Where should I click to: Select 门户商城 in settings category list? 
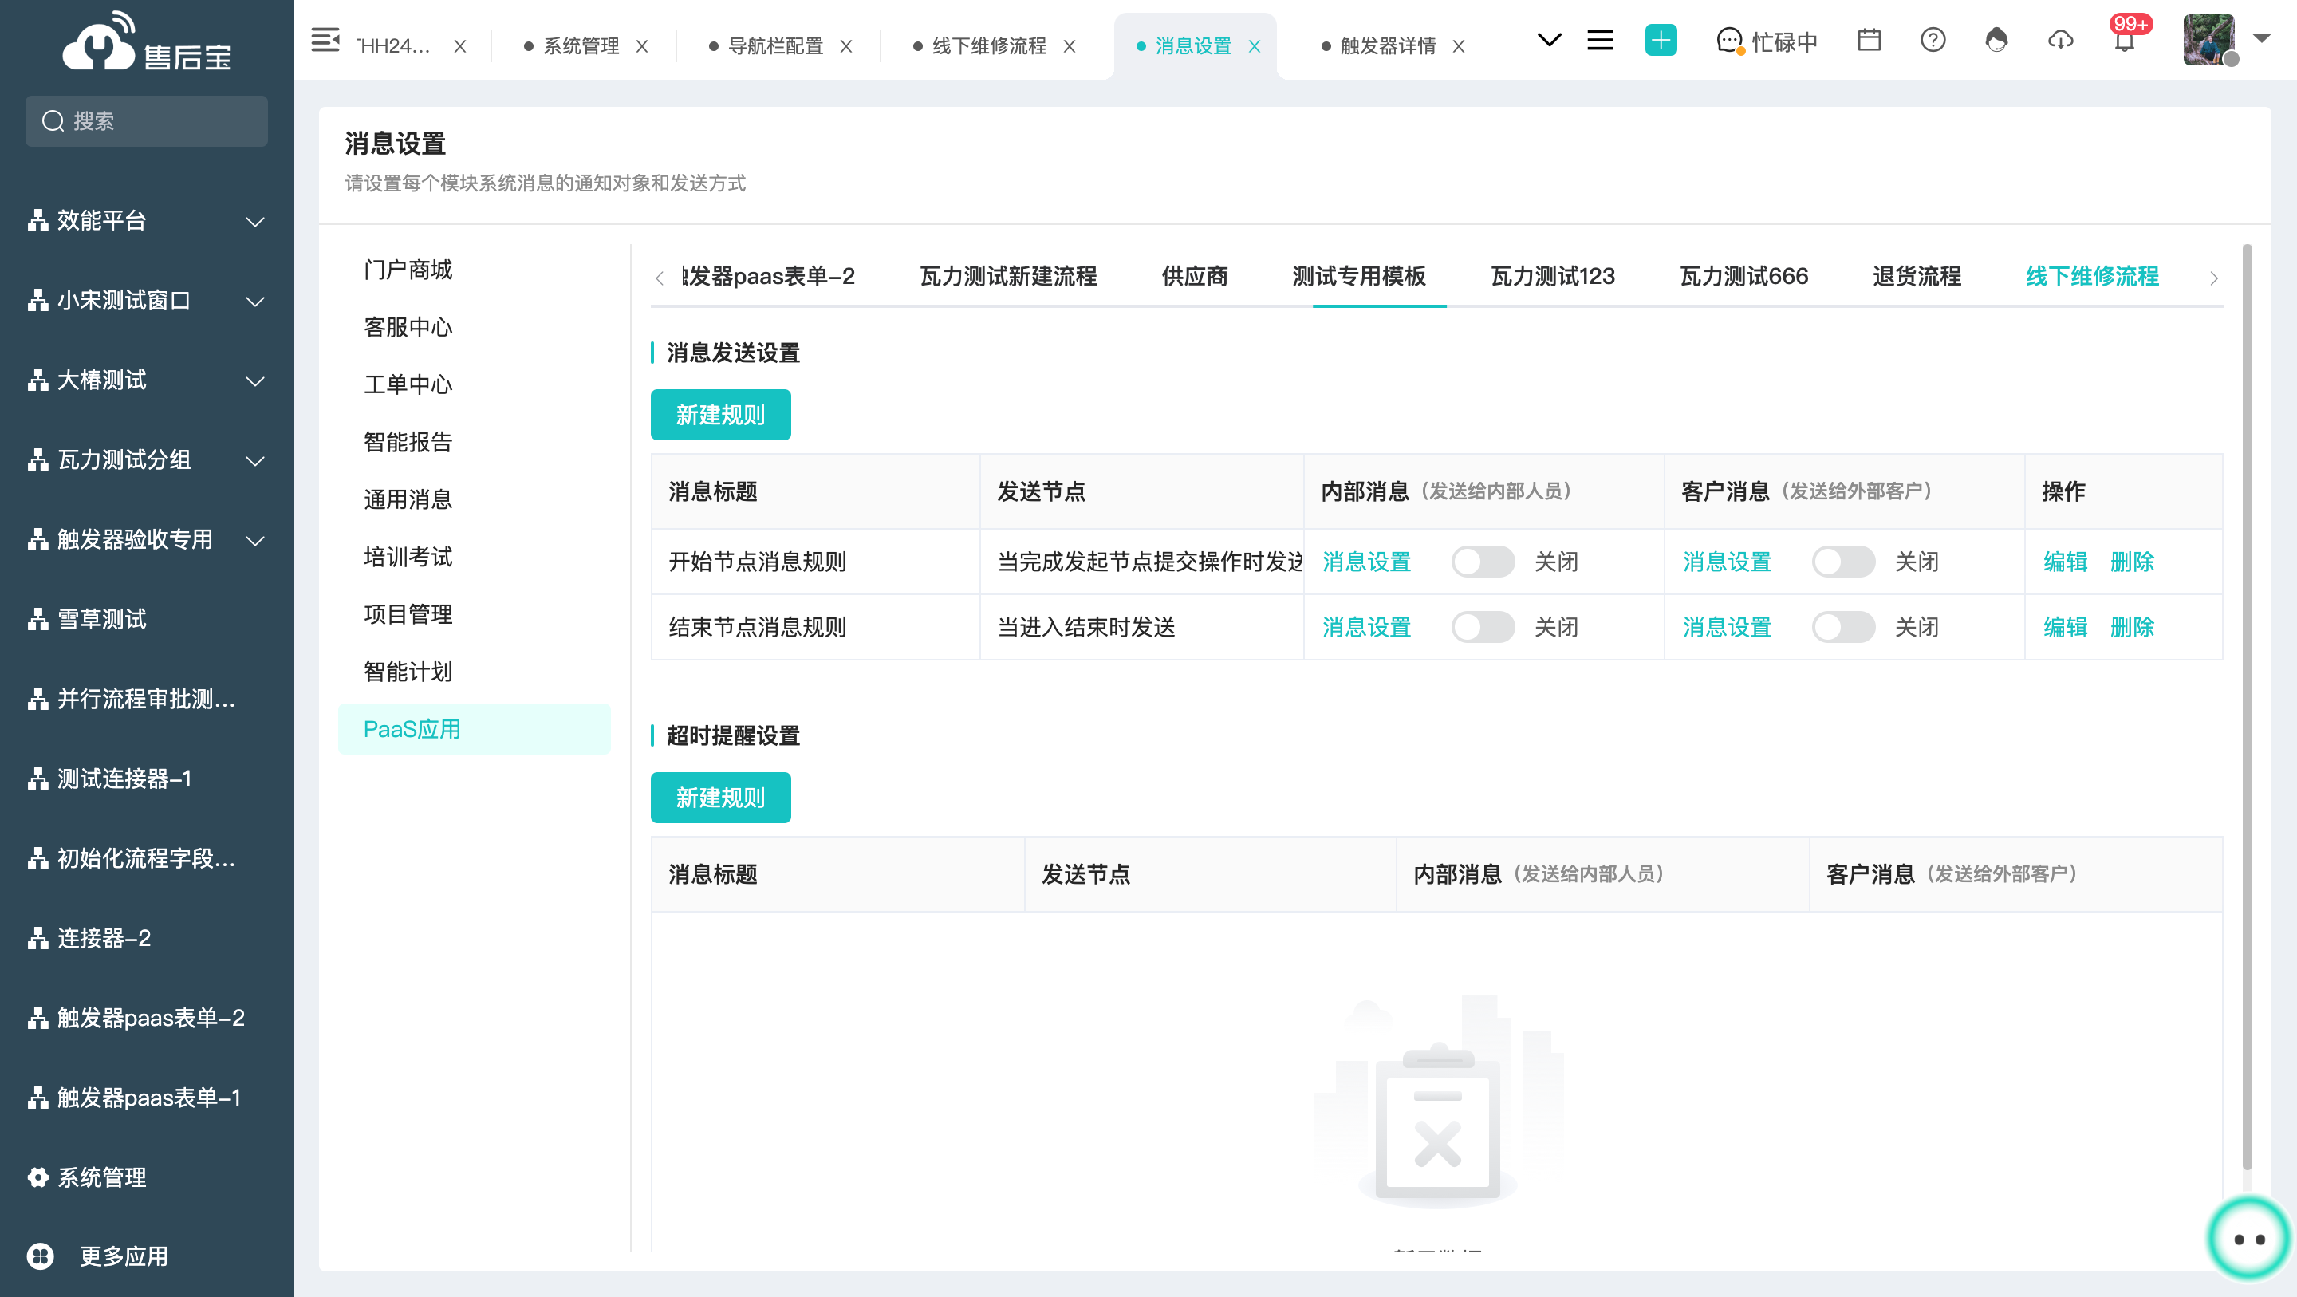[408, 270]
